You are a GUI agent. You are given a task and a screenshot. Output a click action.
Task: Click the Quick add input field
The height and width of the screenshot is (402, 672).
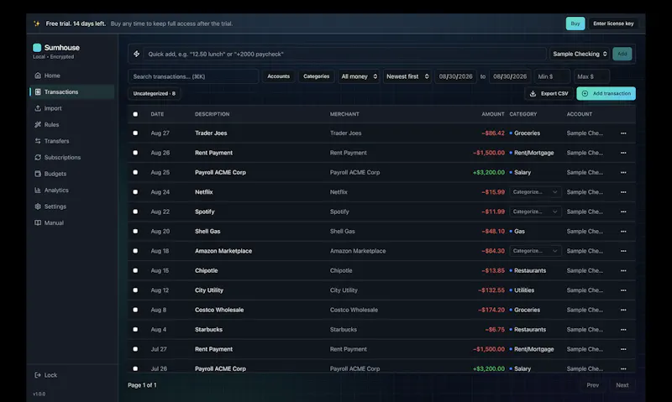(x=344, y=54)
